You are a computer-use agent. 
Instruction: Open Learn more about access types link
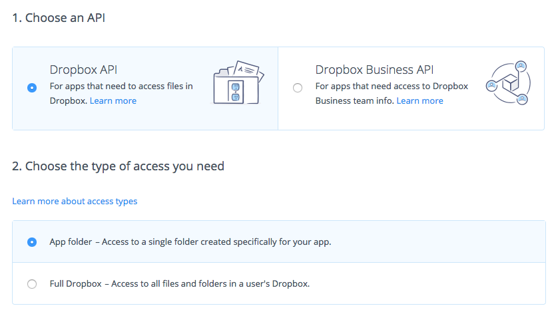75,201
